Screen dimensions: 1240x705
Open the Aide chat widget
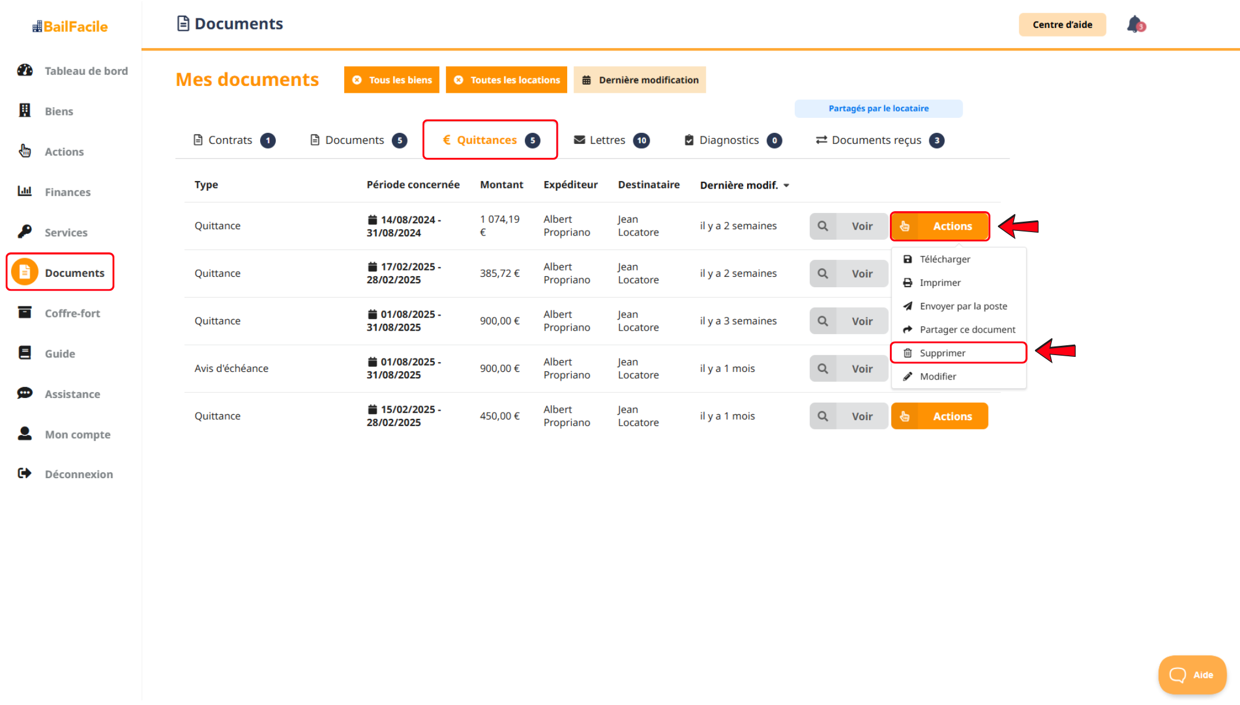[1192, 674]
